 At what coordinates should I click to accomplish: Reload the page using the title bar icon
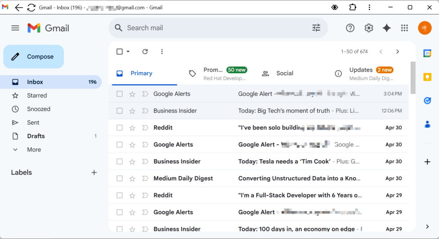click(x=31, y=8)
